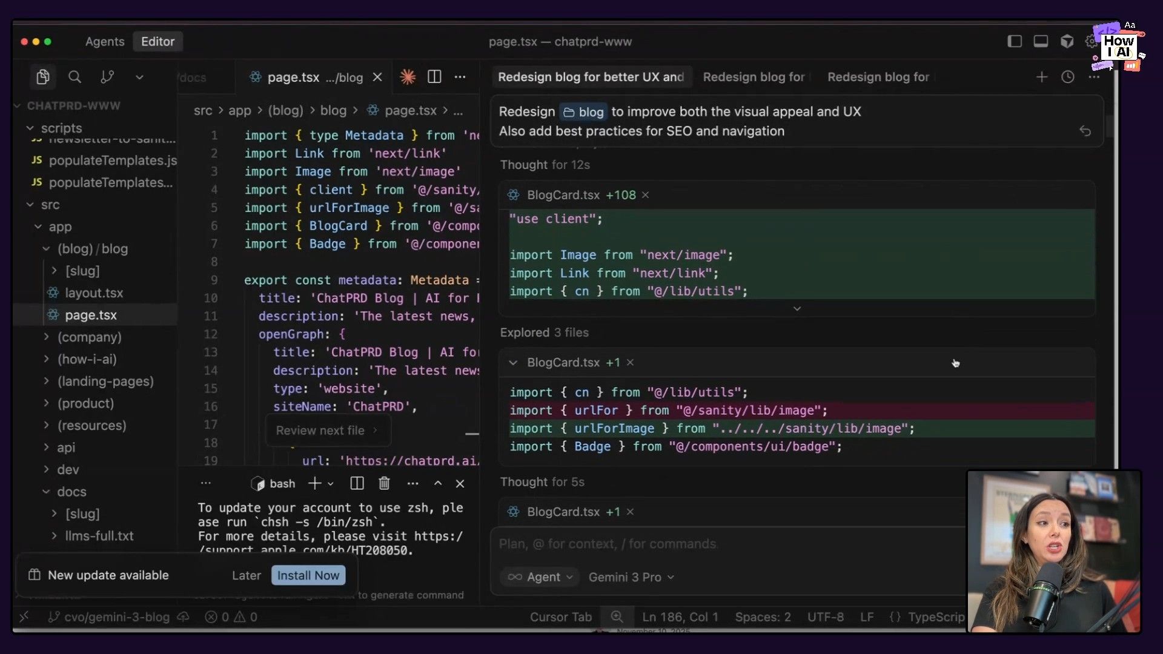This screenshot has height=654, width=1163.
Task: Kill terminal with trash icon
Action: (x=384, y=483)
